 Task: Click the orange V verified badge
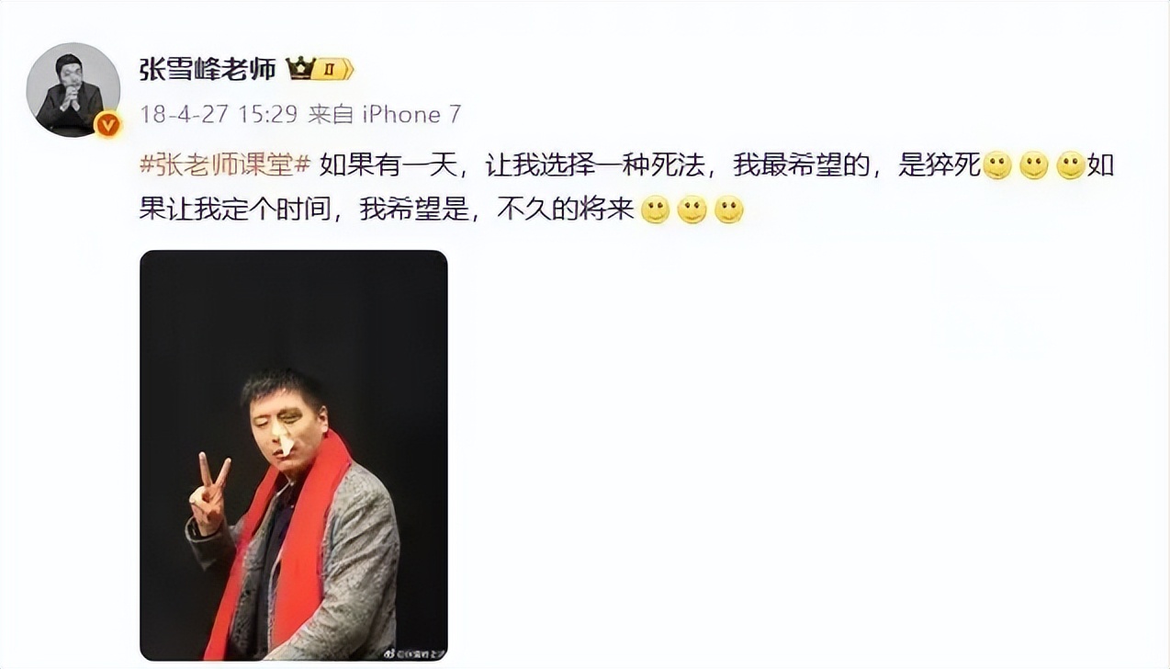pyautogui.click(x=108, y=124)
